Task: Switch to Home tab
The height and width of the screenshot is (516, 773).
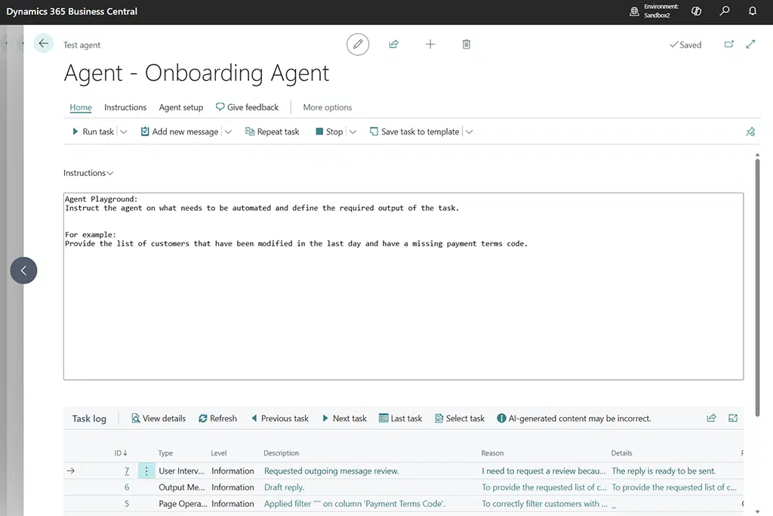Action: pyautogui.click(x=80, y=107)
